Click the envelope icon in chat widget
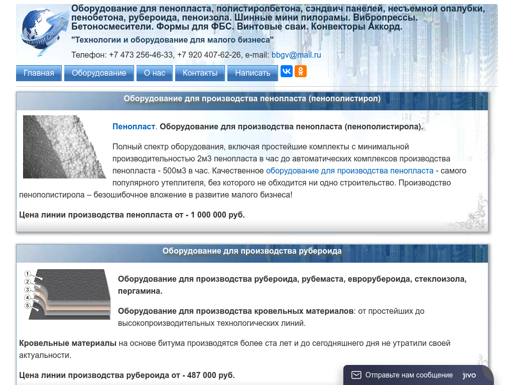 356,375
